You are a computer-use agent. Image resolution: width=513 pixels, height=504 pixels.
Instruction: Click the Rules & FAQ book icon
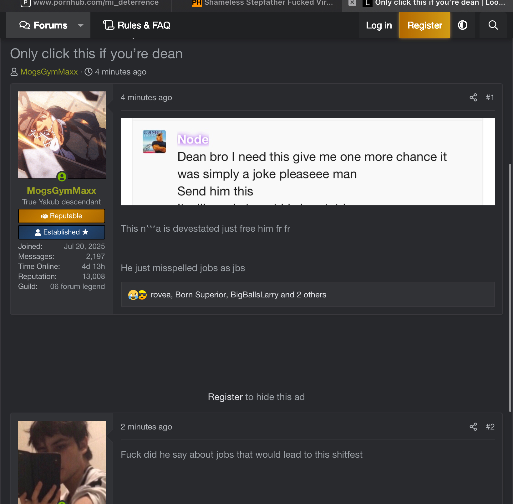tap(109, 25)
